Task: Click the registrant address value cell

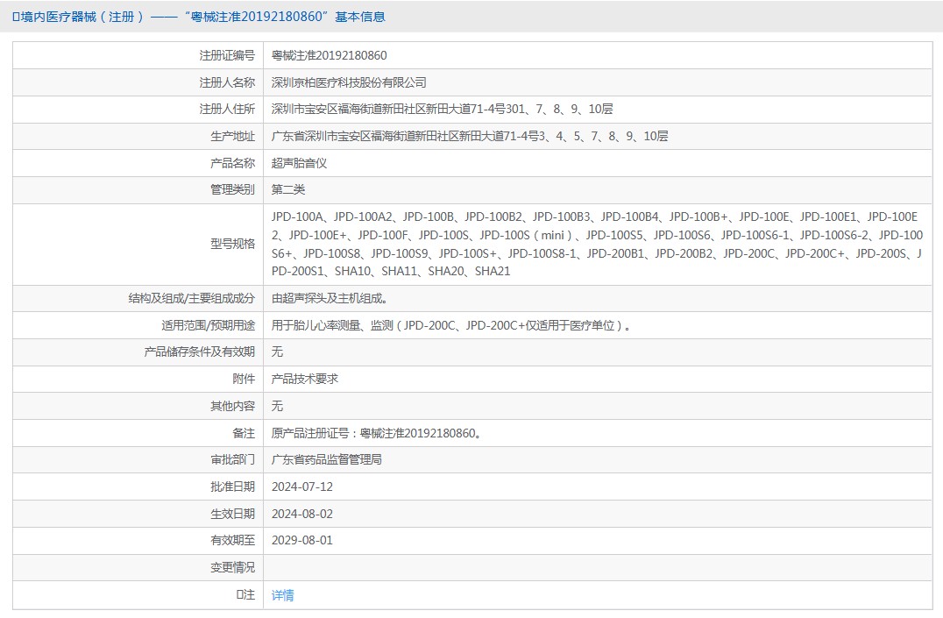Action: click(x=442, y=110)
